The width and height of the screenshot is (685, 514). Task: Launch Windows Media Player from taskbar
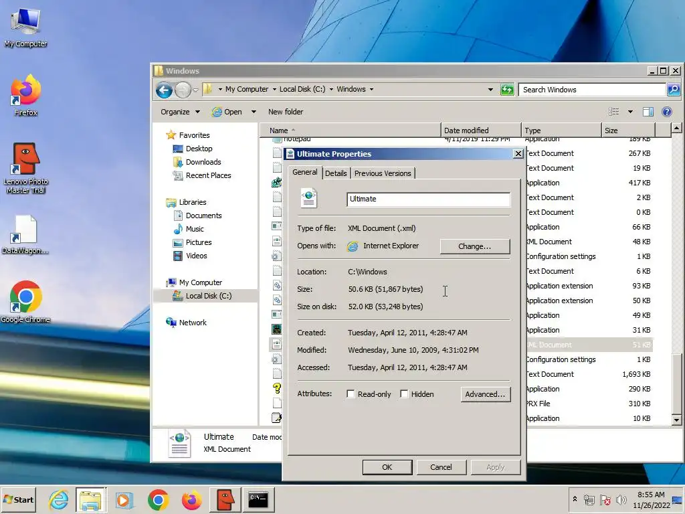124,499
